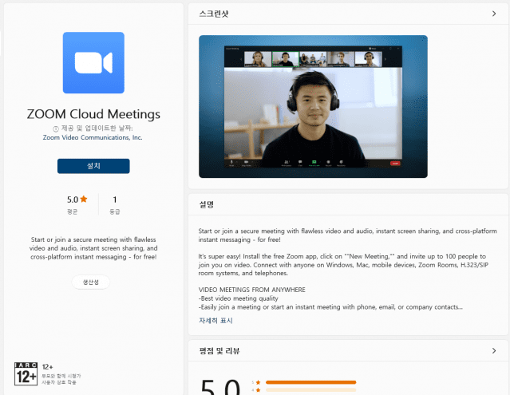Click the 5.0 평균 average rating value
510x395 pixels.
pyautogui.click(x=73, y=199)
